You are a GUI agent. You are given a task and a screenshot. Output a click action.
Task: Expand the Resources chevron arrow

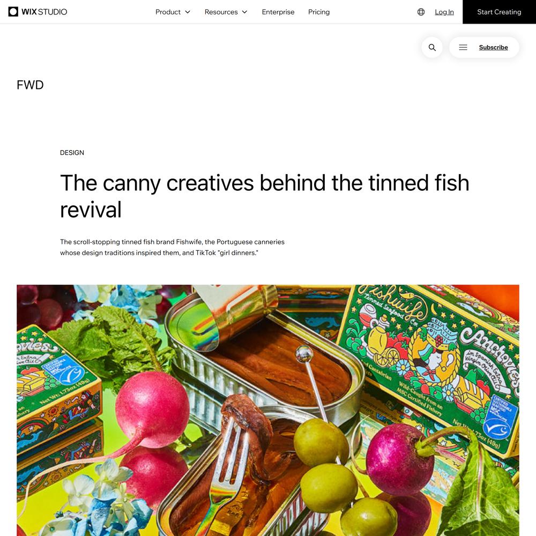(244, 12)
